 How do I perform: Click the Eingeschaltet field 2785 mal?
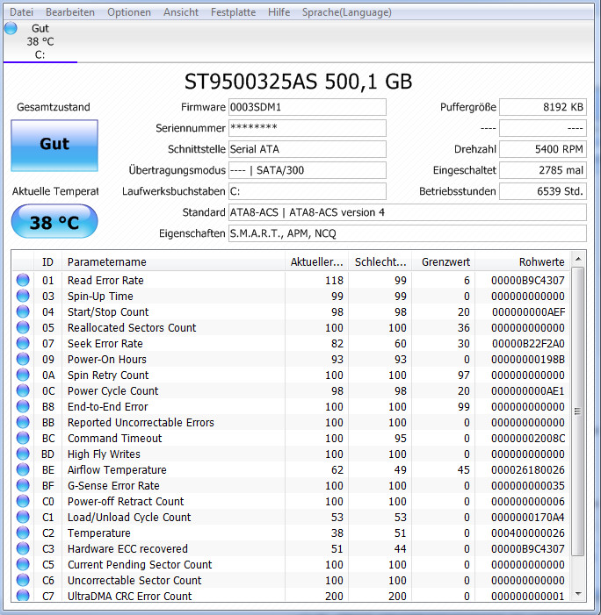coord(543,170)
